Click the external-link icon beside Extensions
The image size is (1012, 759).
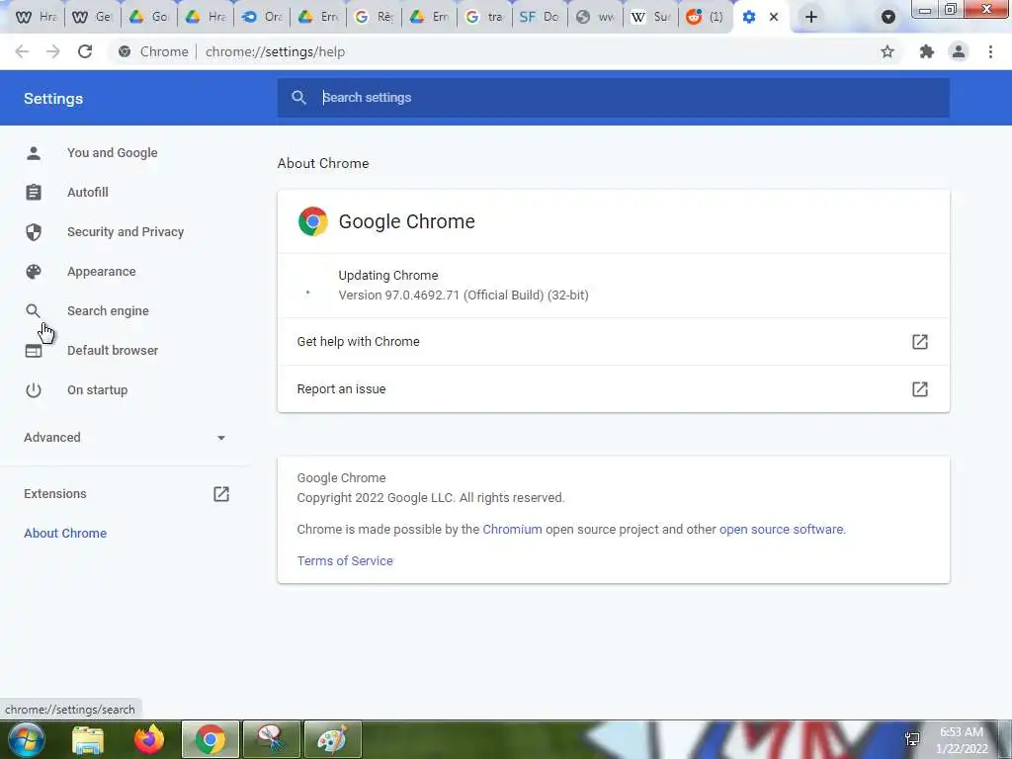(221, 494)
